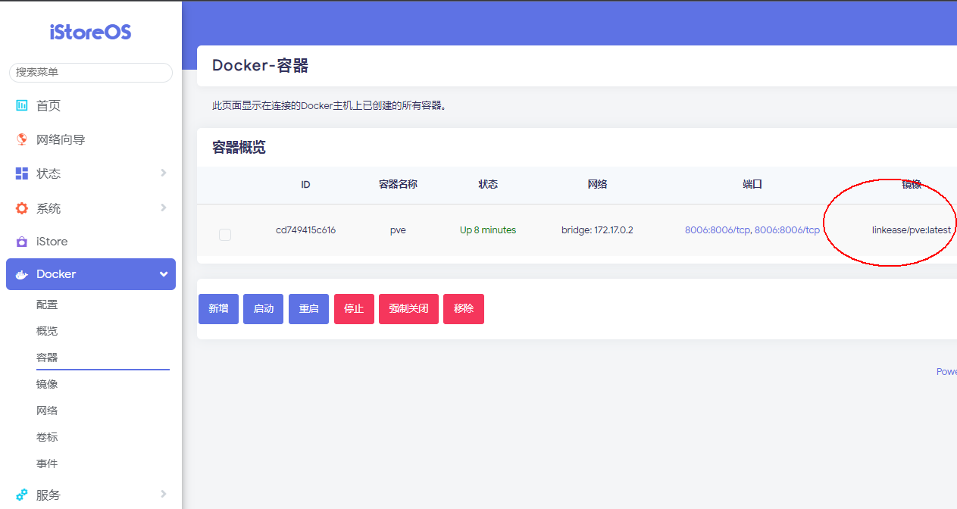
Task: Expand the 服务 menu arrow
Action: tap(163, 495)
